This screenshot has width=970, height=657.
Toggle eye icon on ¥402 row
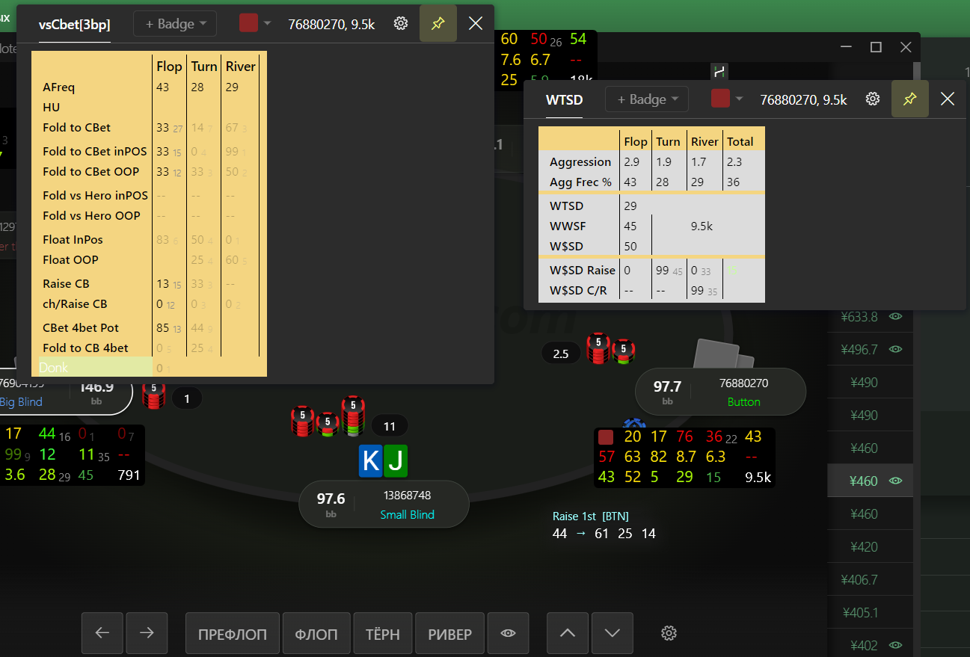[x=895, y=645]
